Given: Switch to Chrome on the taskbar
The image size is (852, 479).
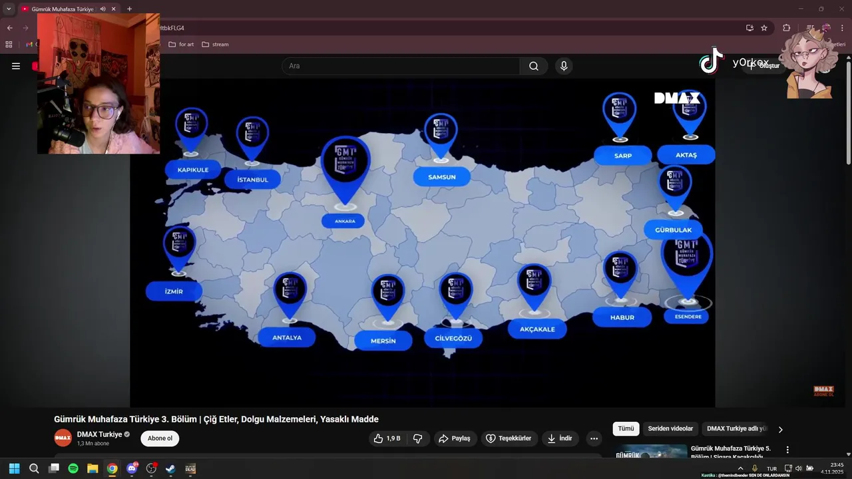Looking at the screenshot, I should [x=112, y=468].
